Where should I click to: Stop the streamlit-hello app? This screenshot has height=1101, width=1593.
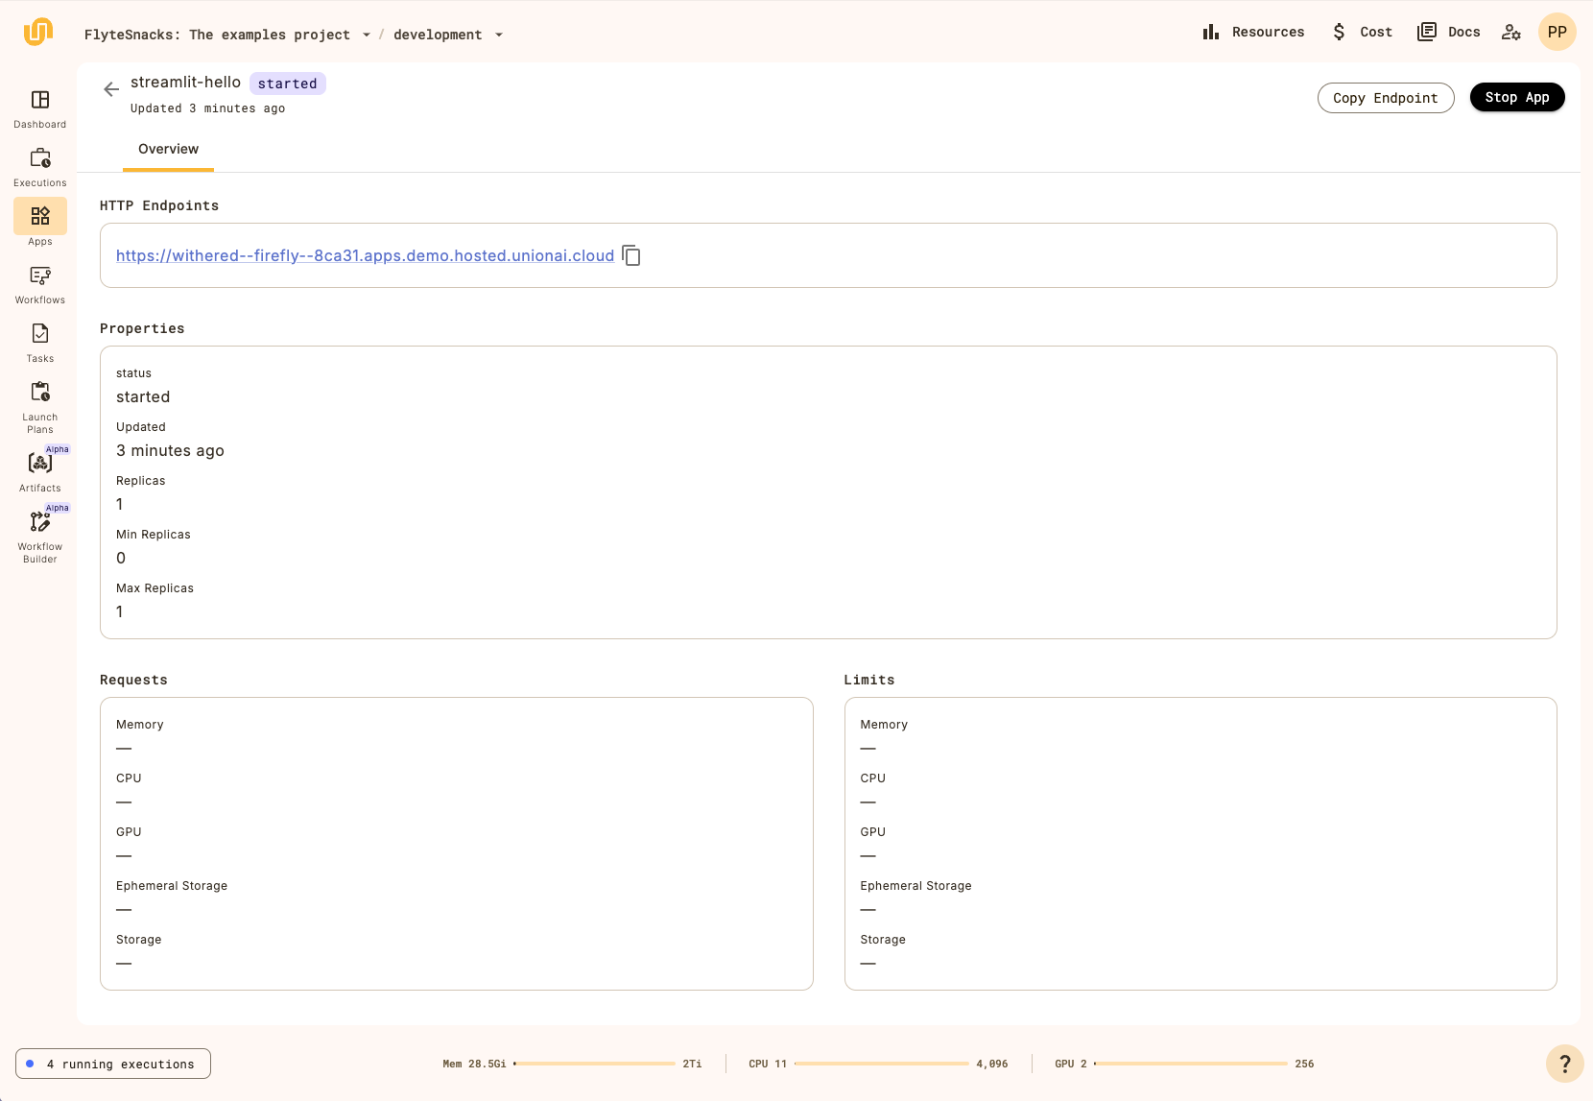[1517, 97]
